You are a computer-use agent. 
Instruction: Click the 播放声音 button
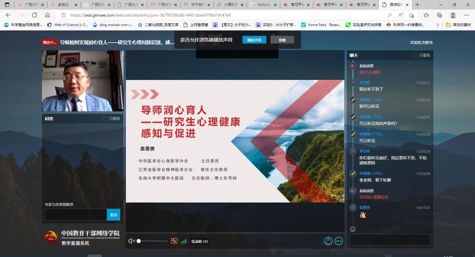[254, 40]
